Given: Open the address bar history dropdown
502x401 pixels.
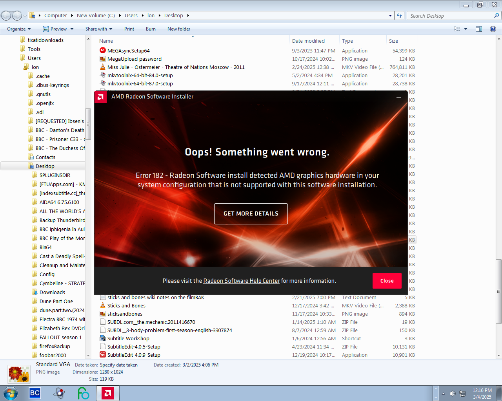Looking at the screenshot, I should [390, 16].
